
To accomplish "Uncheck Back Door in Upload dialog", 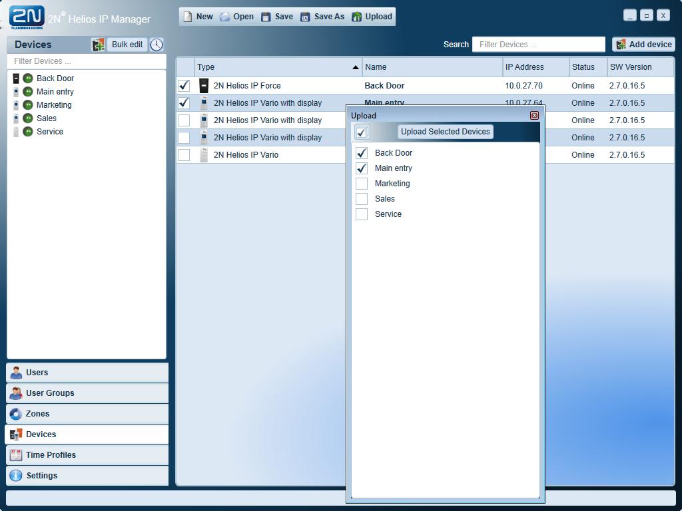I will click(x=362, y=153).
